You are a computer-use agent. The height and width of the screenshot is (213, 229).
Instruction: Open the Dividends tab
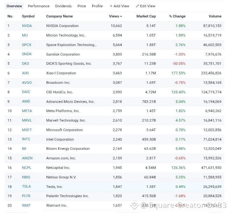[x=63, y=6]
